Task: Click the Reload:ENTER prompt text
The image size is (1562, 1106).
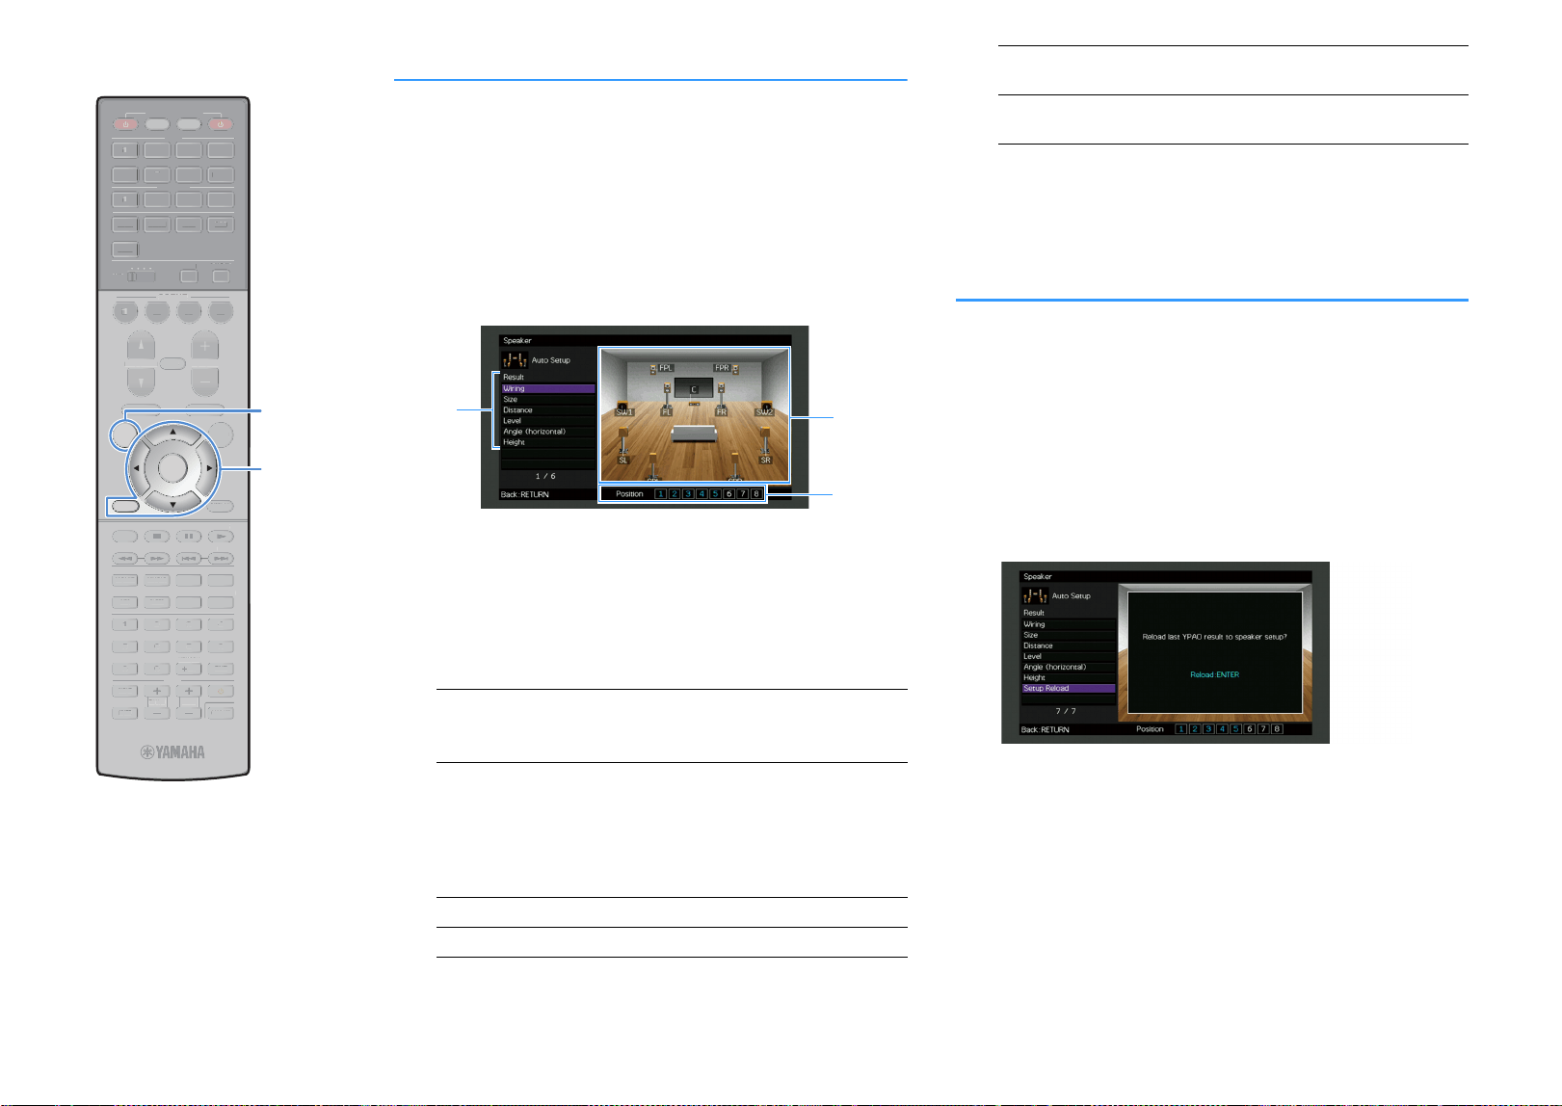Action: point(1214,674)
